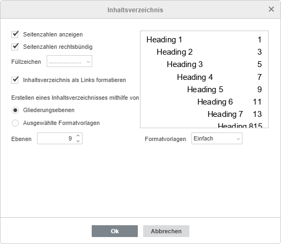Click the Gliederungsebenen label text
Image resolution: width=281 pixels, height=244 pixels.
pyautogui.click(x=49, y=110)
